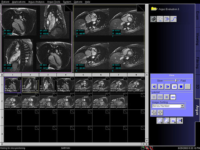The width and height of the screenshot is (200, 150).
Task: Click column header 8 in the thumbnail grid
Action: tap(136, 75)
